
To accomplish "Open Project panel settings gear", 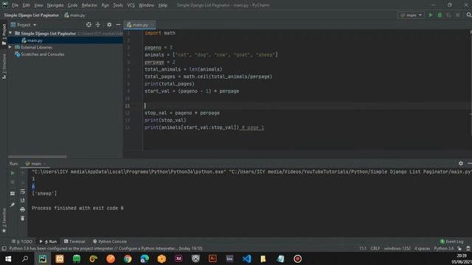I will [109, 24].
